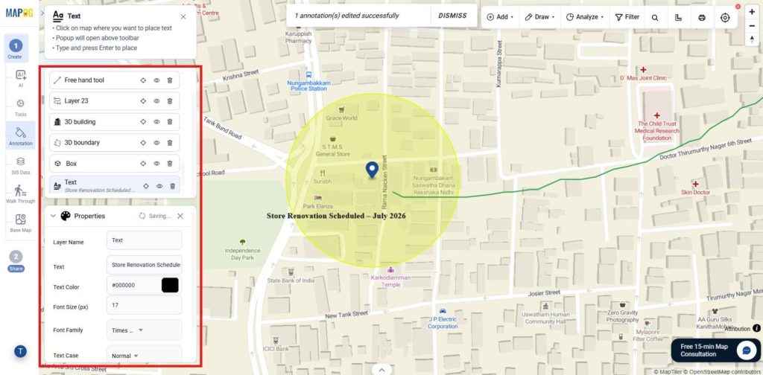The height and width of the screenshot is (375, 763).
Task: Zoom to the 3D building layer
Action: tap(143, 122)
